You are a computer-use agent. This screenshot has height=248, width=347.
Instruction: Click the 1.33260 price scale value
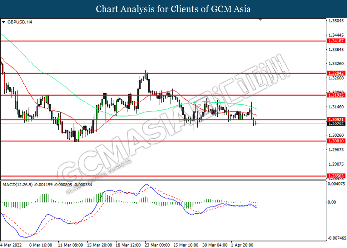coord(336,64)
